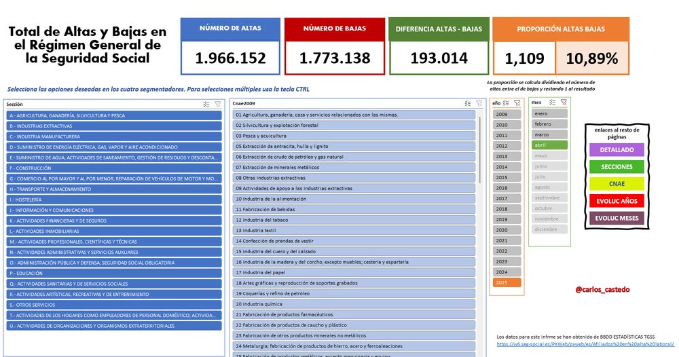679x357 pixels.
Task: Clear filter in mes slicer
Action: [x=564, y=102]
